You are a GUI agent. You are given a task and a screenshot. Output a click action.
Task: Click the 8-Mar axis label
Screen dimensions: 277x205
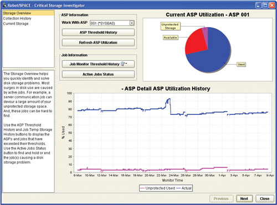pos(78,175)
